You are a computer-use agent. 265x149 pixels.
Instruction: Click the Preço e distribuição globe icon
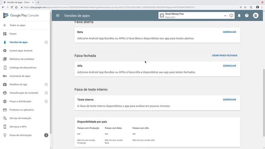(x=5, y=101)
